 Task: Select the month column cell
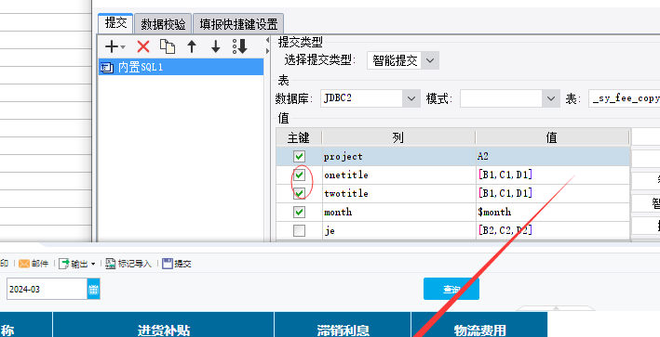pyautogui.click(x=399, y=212)
